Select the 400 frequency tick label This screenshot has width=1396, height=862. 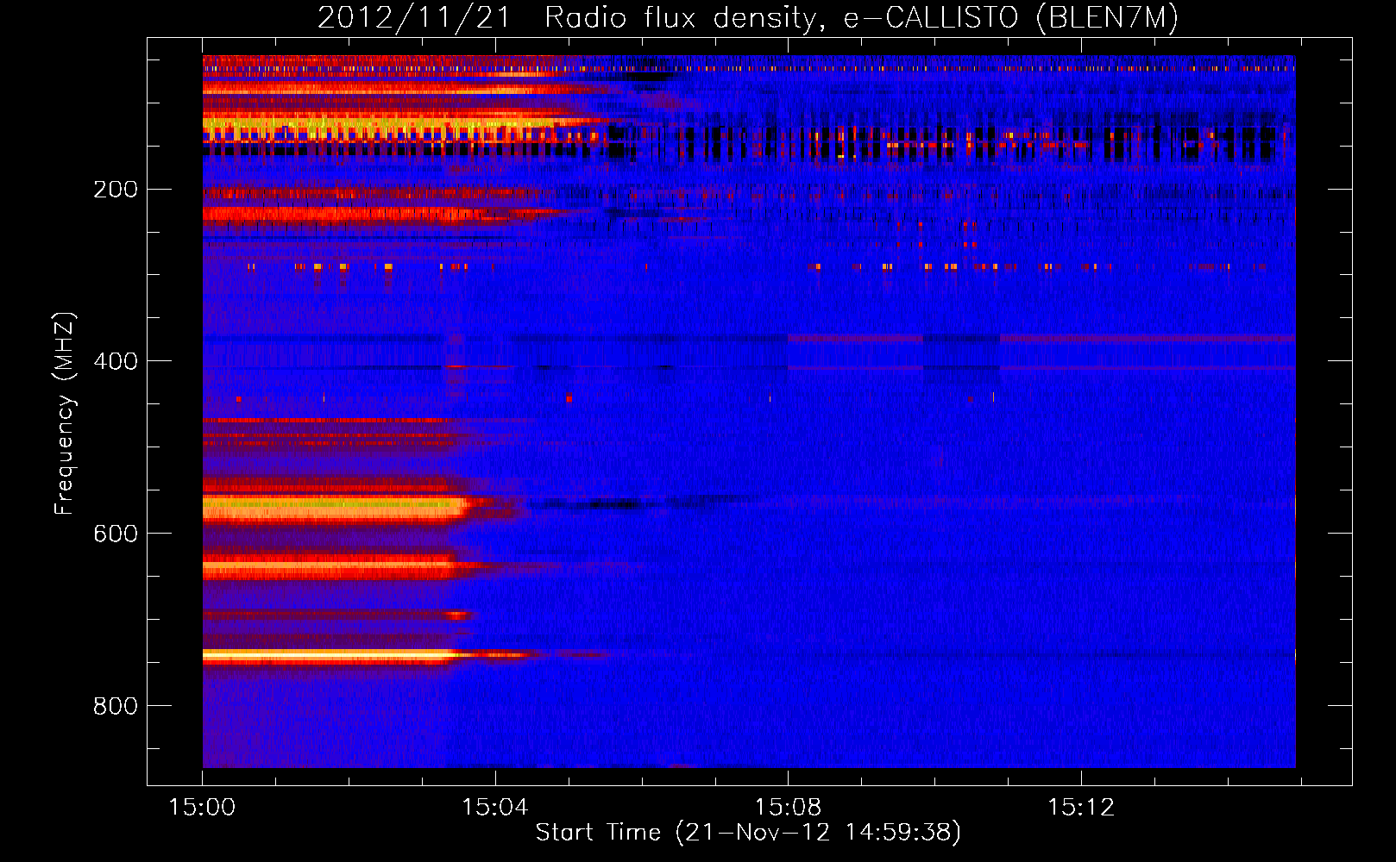pos(116,361)
